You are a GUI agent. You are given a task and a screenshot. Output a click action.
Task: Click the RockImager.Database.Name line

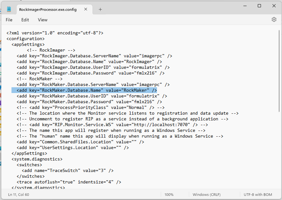[x=89, y=62]
